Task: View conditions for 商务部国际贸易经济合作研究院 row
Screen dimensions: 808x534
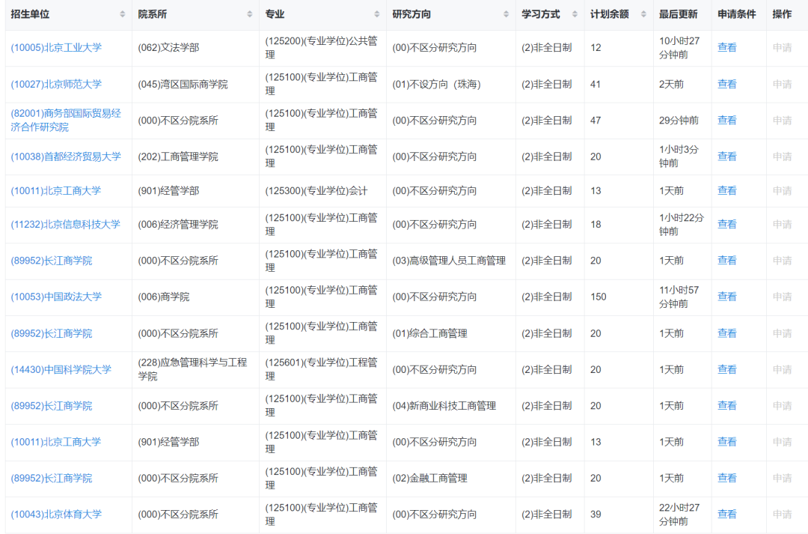Action: [x=727, y=121]
